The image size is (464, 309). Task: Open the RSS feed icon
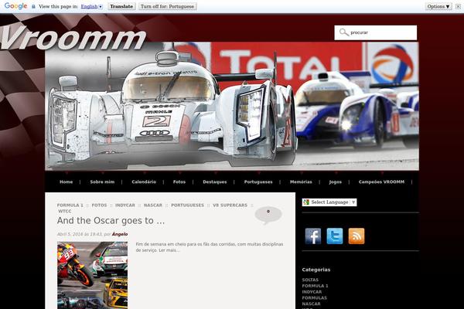point(357,236)
